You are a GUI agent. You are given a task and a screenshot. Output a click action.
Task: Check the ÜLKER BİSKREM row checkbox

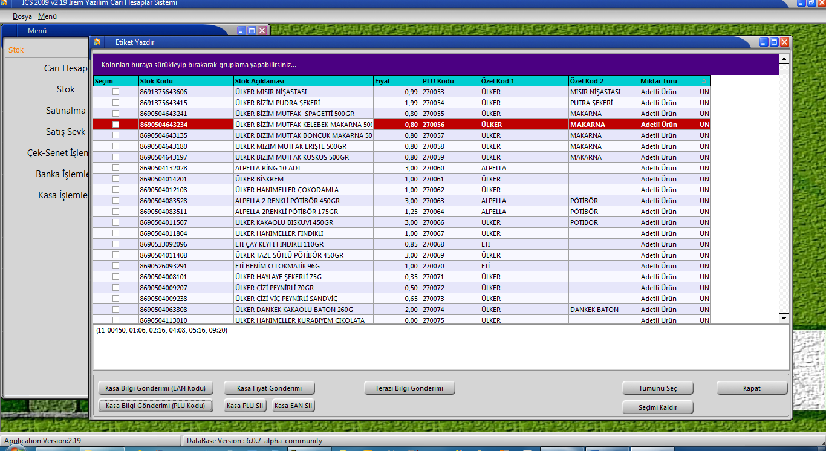[x=115, y=179]
